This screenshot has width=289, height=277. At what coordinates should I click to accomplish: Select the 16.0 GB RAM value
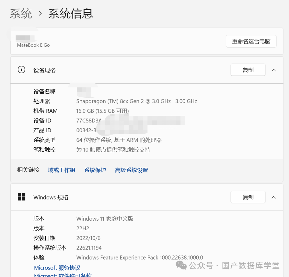point(102,111)
